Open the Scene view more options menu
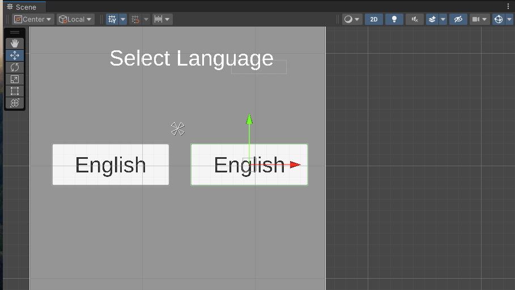515x290 pixels. pyautogui.click(x=508, y=6)
